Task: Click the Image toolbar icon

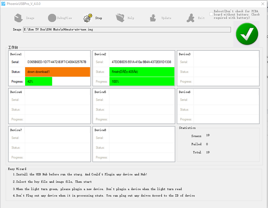Action: pos(18,18)
